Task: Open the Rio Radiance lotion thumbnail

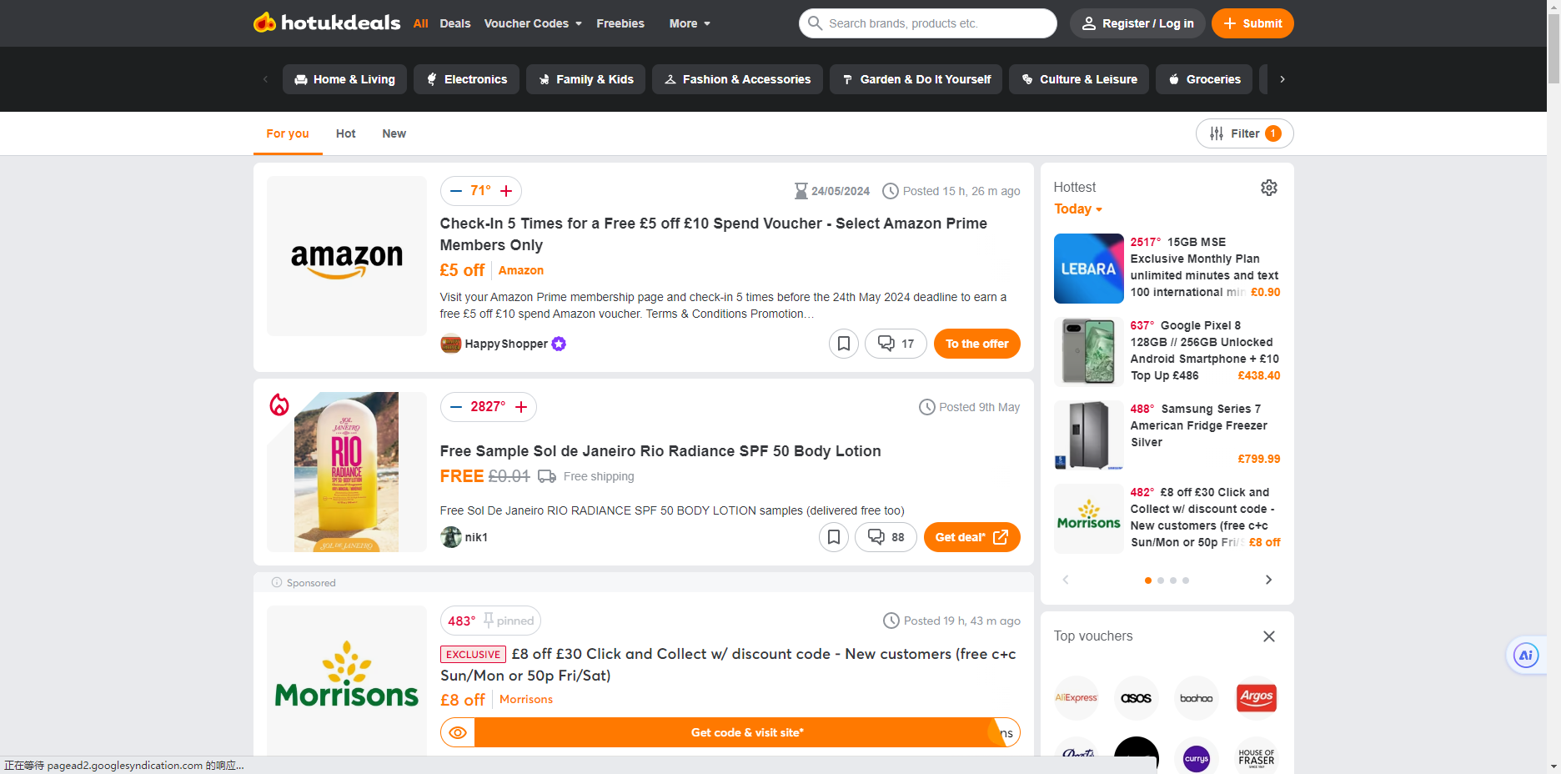Action: tap(347, 472)
